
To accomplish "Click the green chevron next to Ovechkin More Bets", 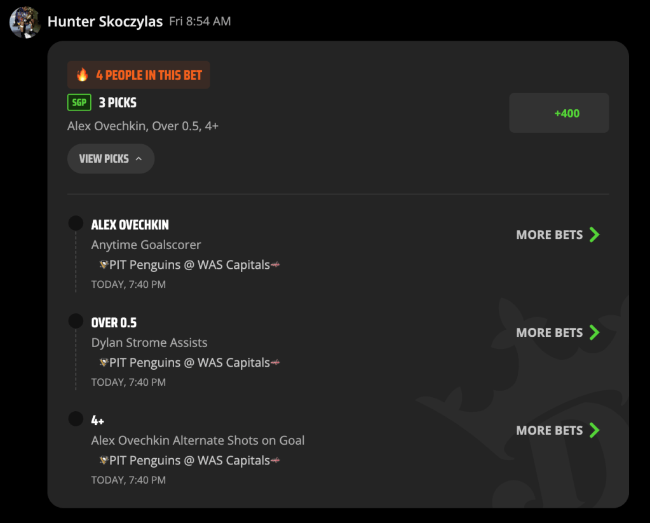I will pos(595,234).
